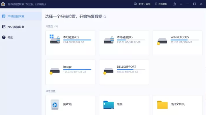206x115 pixels.
Task: Click the yellow 选择文件夹 folder icon
Action: (163, 105)
